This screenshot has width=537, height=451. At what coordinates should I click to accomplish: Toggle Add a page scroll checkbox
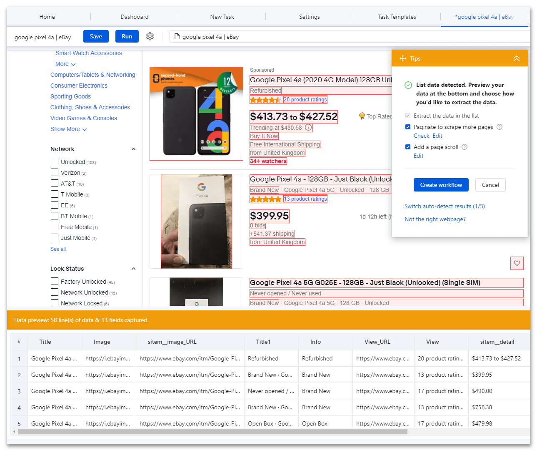pos(408,147)
